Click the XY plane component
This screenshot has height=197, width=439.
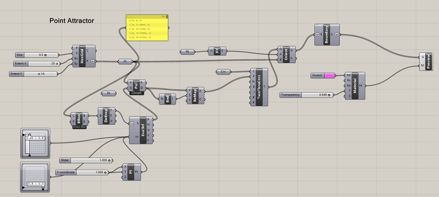pyautogui.click(x=217, y=52)
